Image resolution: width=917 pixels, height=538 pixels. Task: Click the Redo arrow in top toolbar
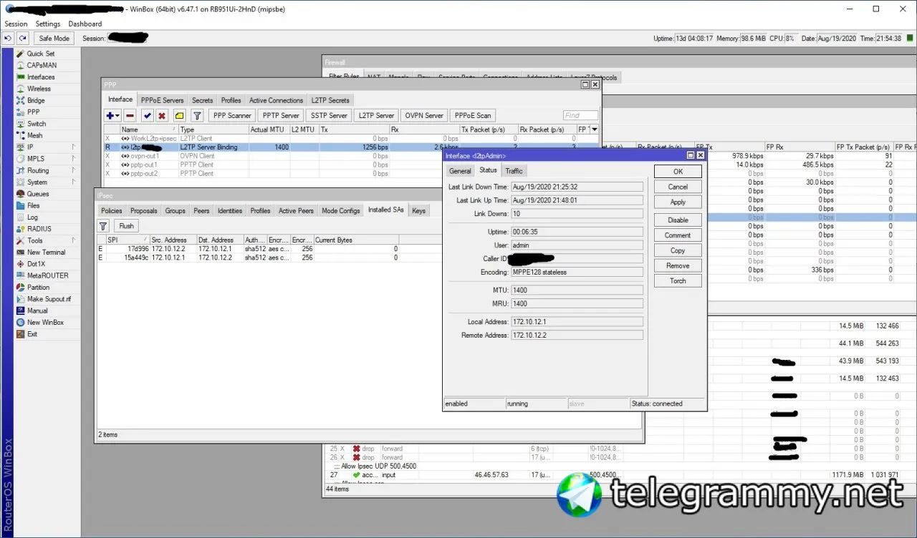23,38
